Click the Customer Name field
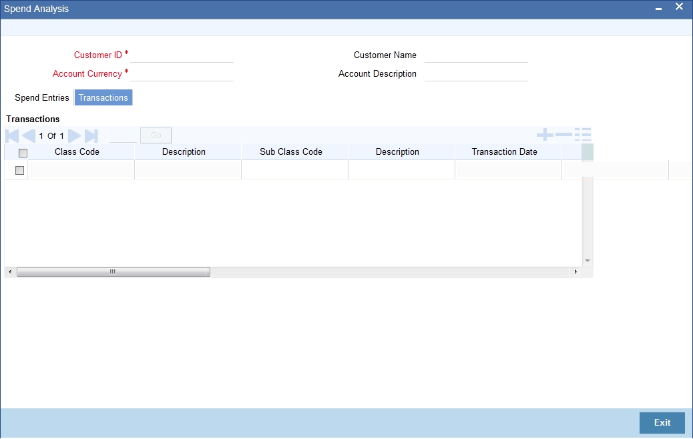The height and width of the screenshot is (439, 693). 476,55
